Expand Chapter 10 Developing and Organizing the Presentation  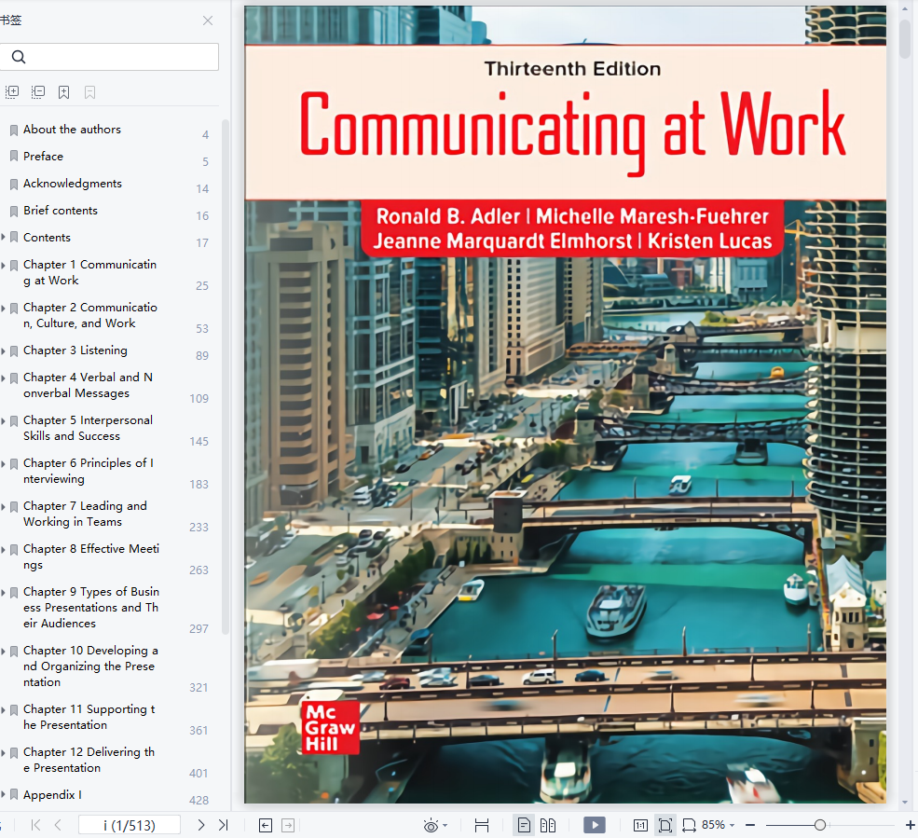pyautogui.click(x=4, y=651)
